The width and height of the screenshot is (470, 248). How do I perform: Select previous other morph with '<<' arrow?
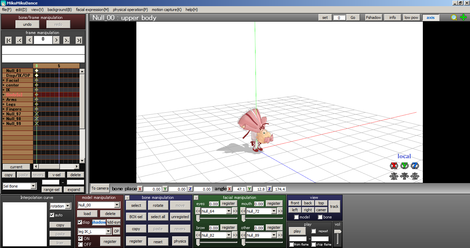pos(243,235)
